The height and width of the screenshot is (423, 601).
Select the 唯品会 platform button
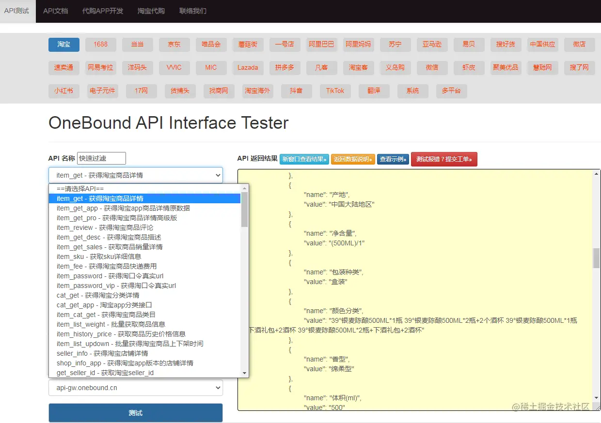[211, 45]
